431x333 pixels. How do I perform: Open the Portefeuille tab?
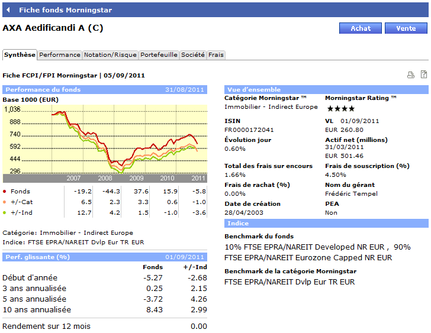[x=159, y=55]
